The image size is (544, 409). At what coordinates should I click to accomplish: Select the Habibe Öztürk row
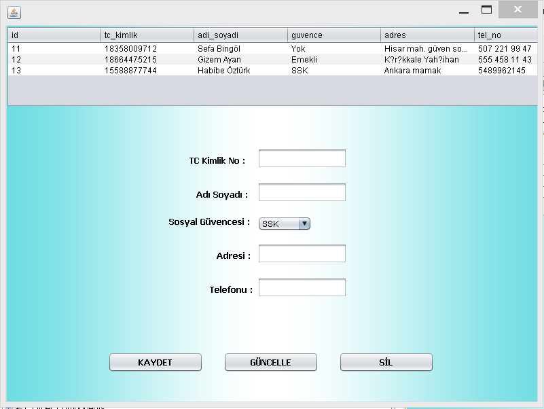(x=224, y=71)
